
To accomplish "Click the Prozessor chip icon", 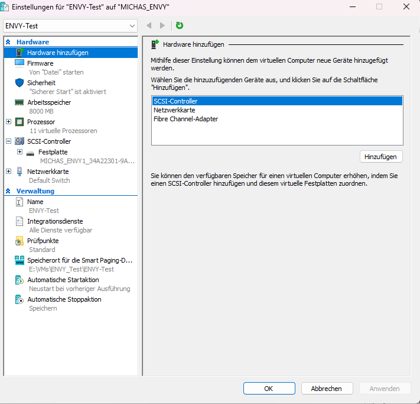I will tap(19, 122).
